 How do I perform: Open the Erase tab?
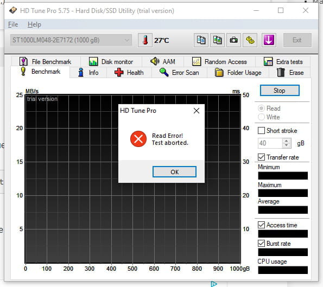[x=290, y=73]
